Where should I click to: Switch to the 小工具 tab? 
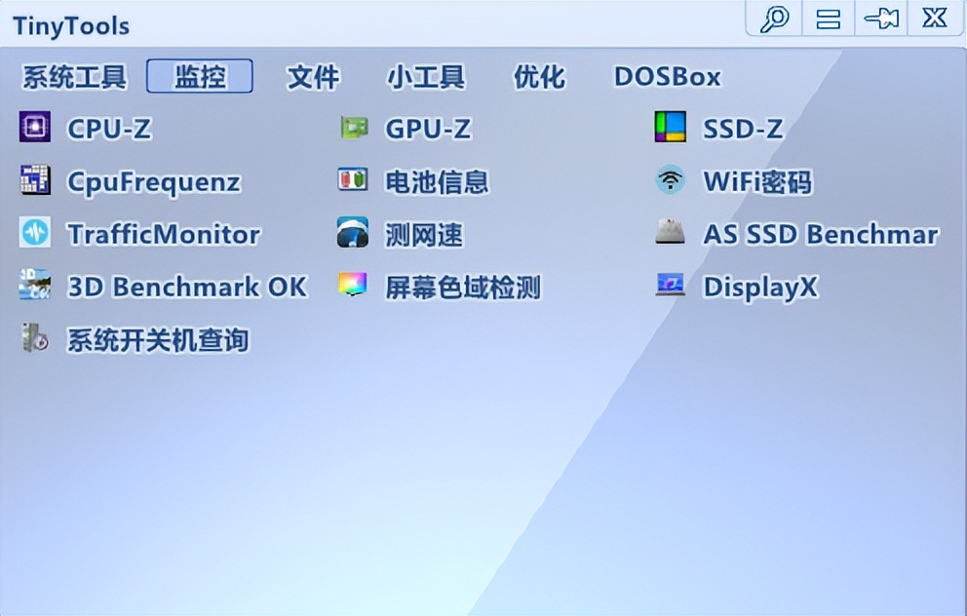point(426,77)
